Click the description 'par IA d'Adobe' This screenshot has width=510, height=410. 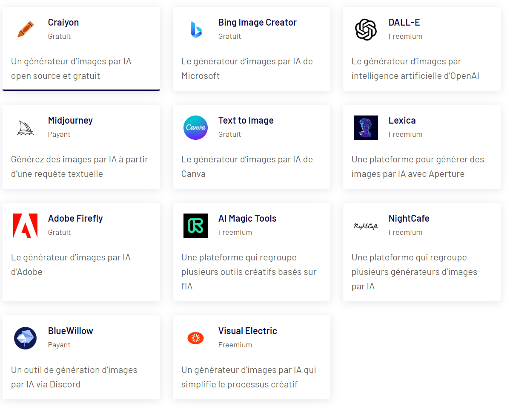71,265
